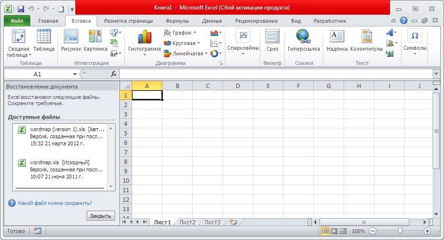Zoom in with the plus button
This screenshot has width=444, height=240.
[x=427, y=231]
